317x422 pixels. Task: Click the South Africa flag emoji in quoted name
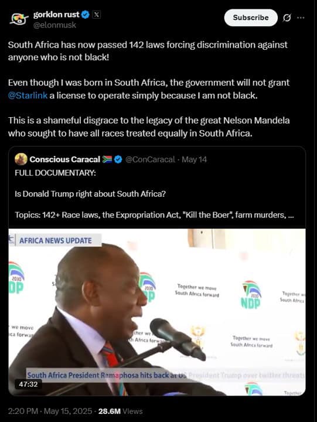point(107,159)
